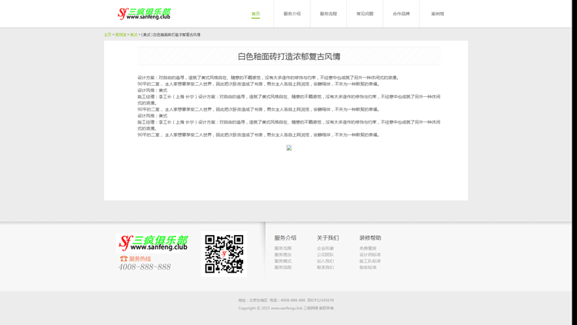Click the hotline number 4008-888-888
This screenshot has width=577, height=325.
tap(145, 267)
